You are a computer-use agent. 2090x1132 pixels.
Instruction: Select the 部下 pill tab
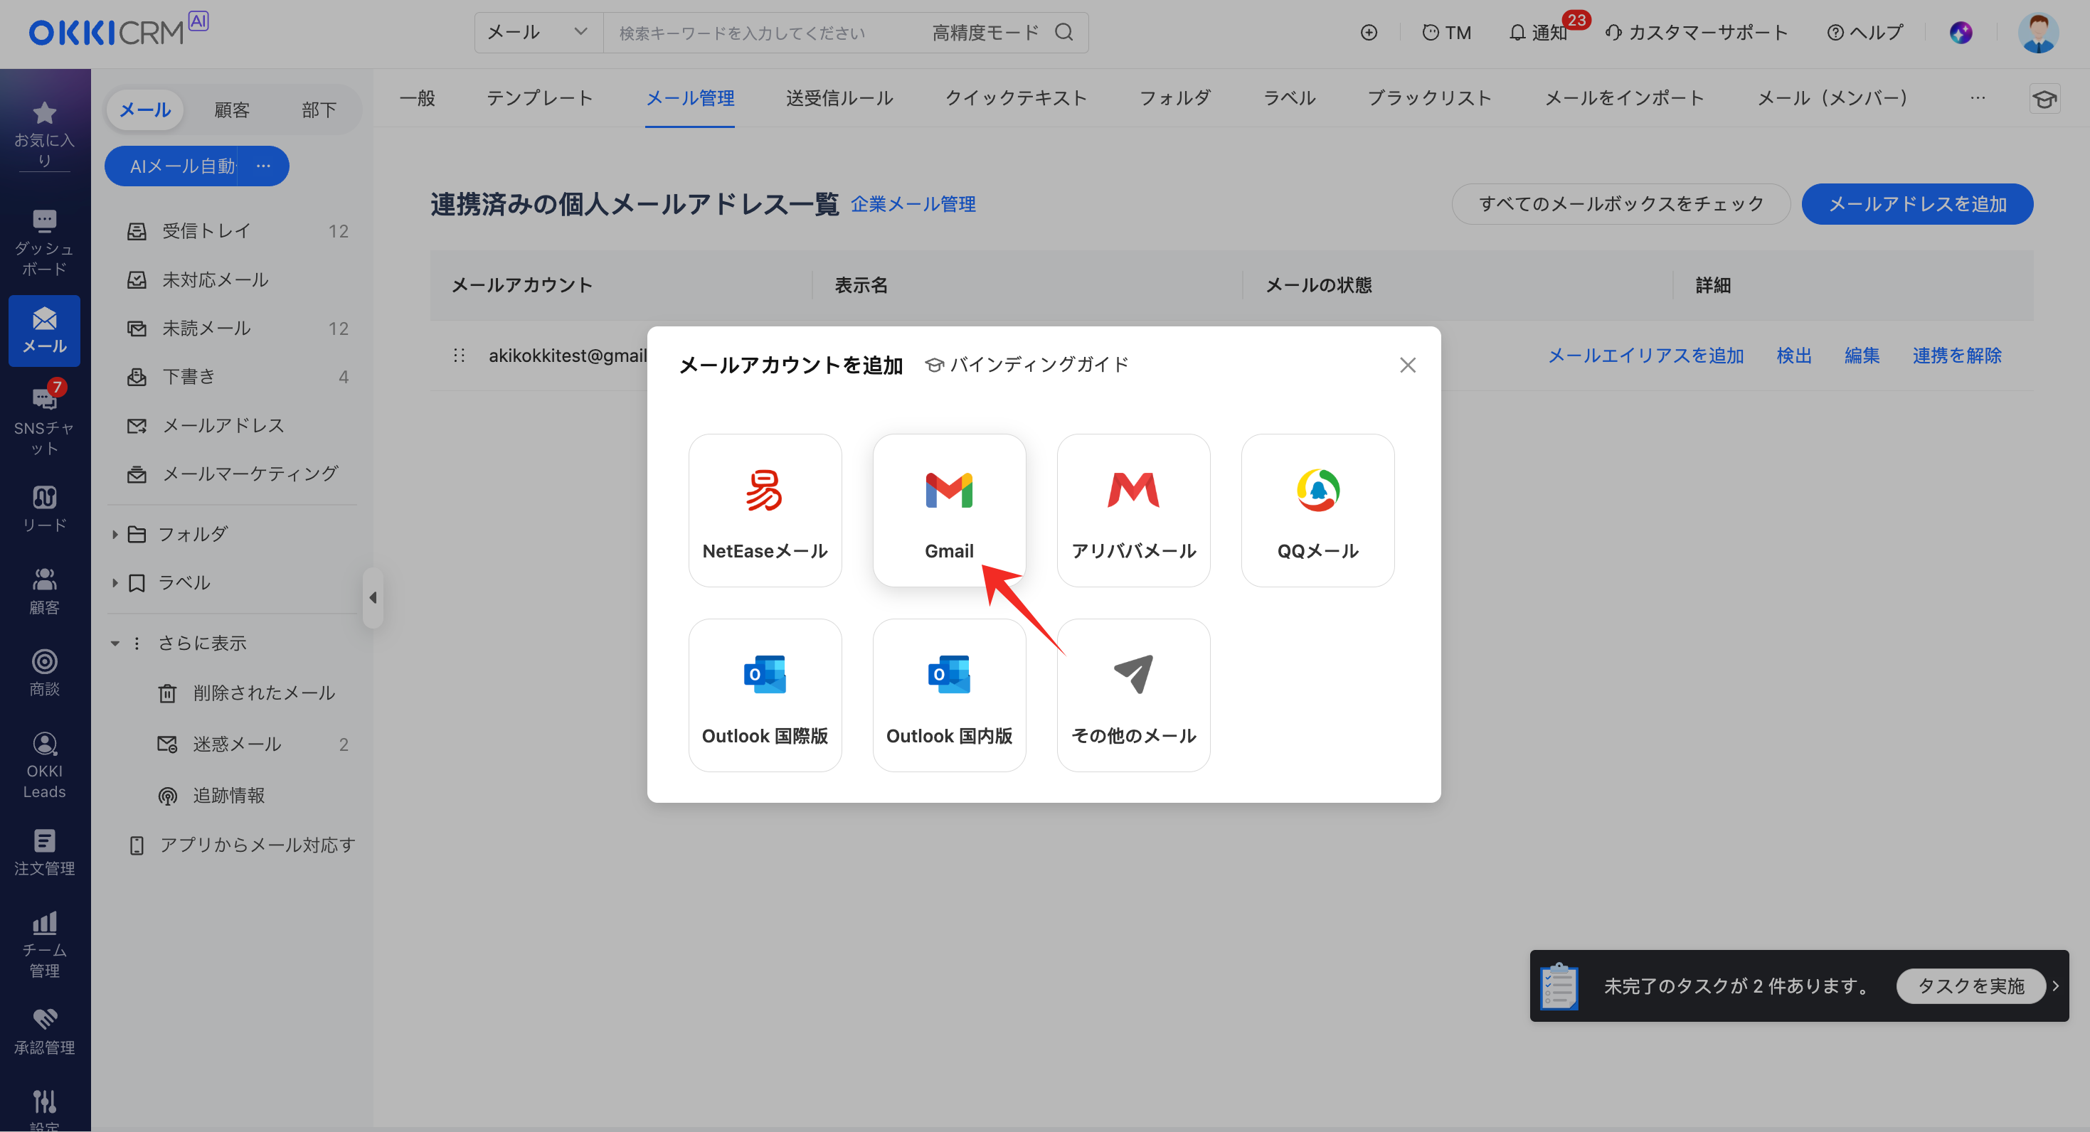pos(319,110)
